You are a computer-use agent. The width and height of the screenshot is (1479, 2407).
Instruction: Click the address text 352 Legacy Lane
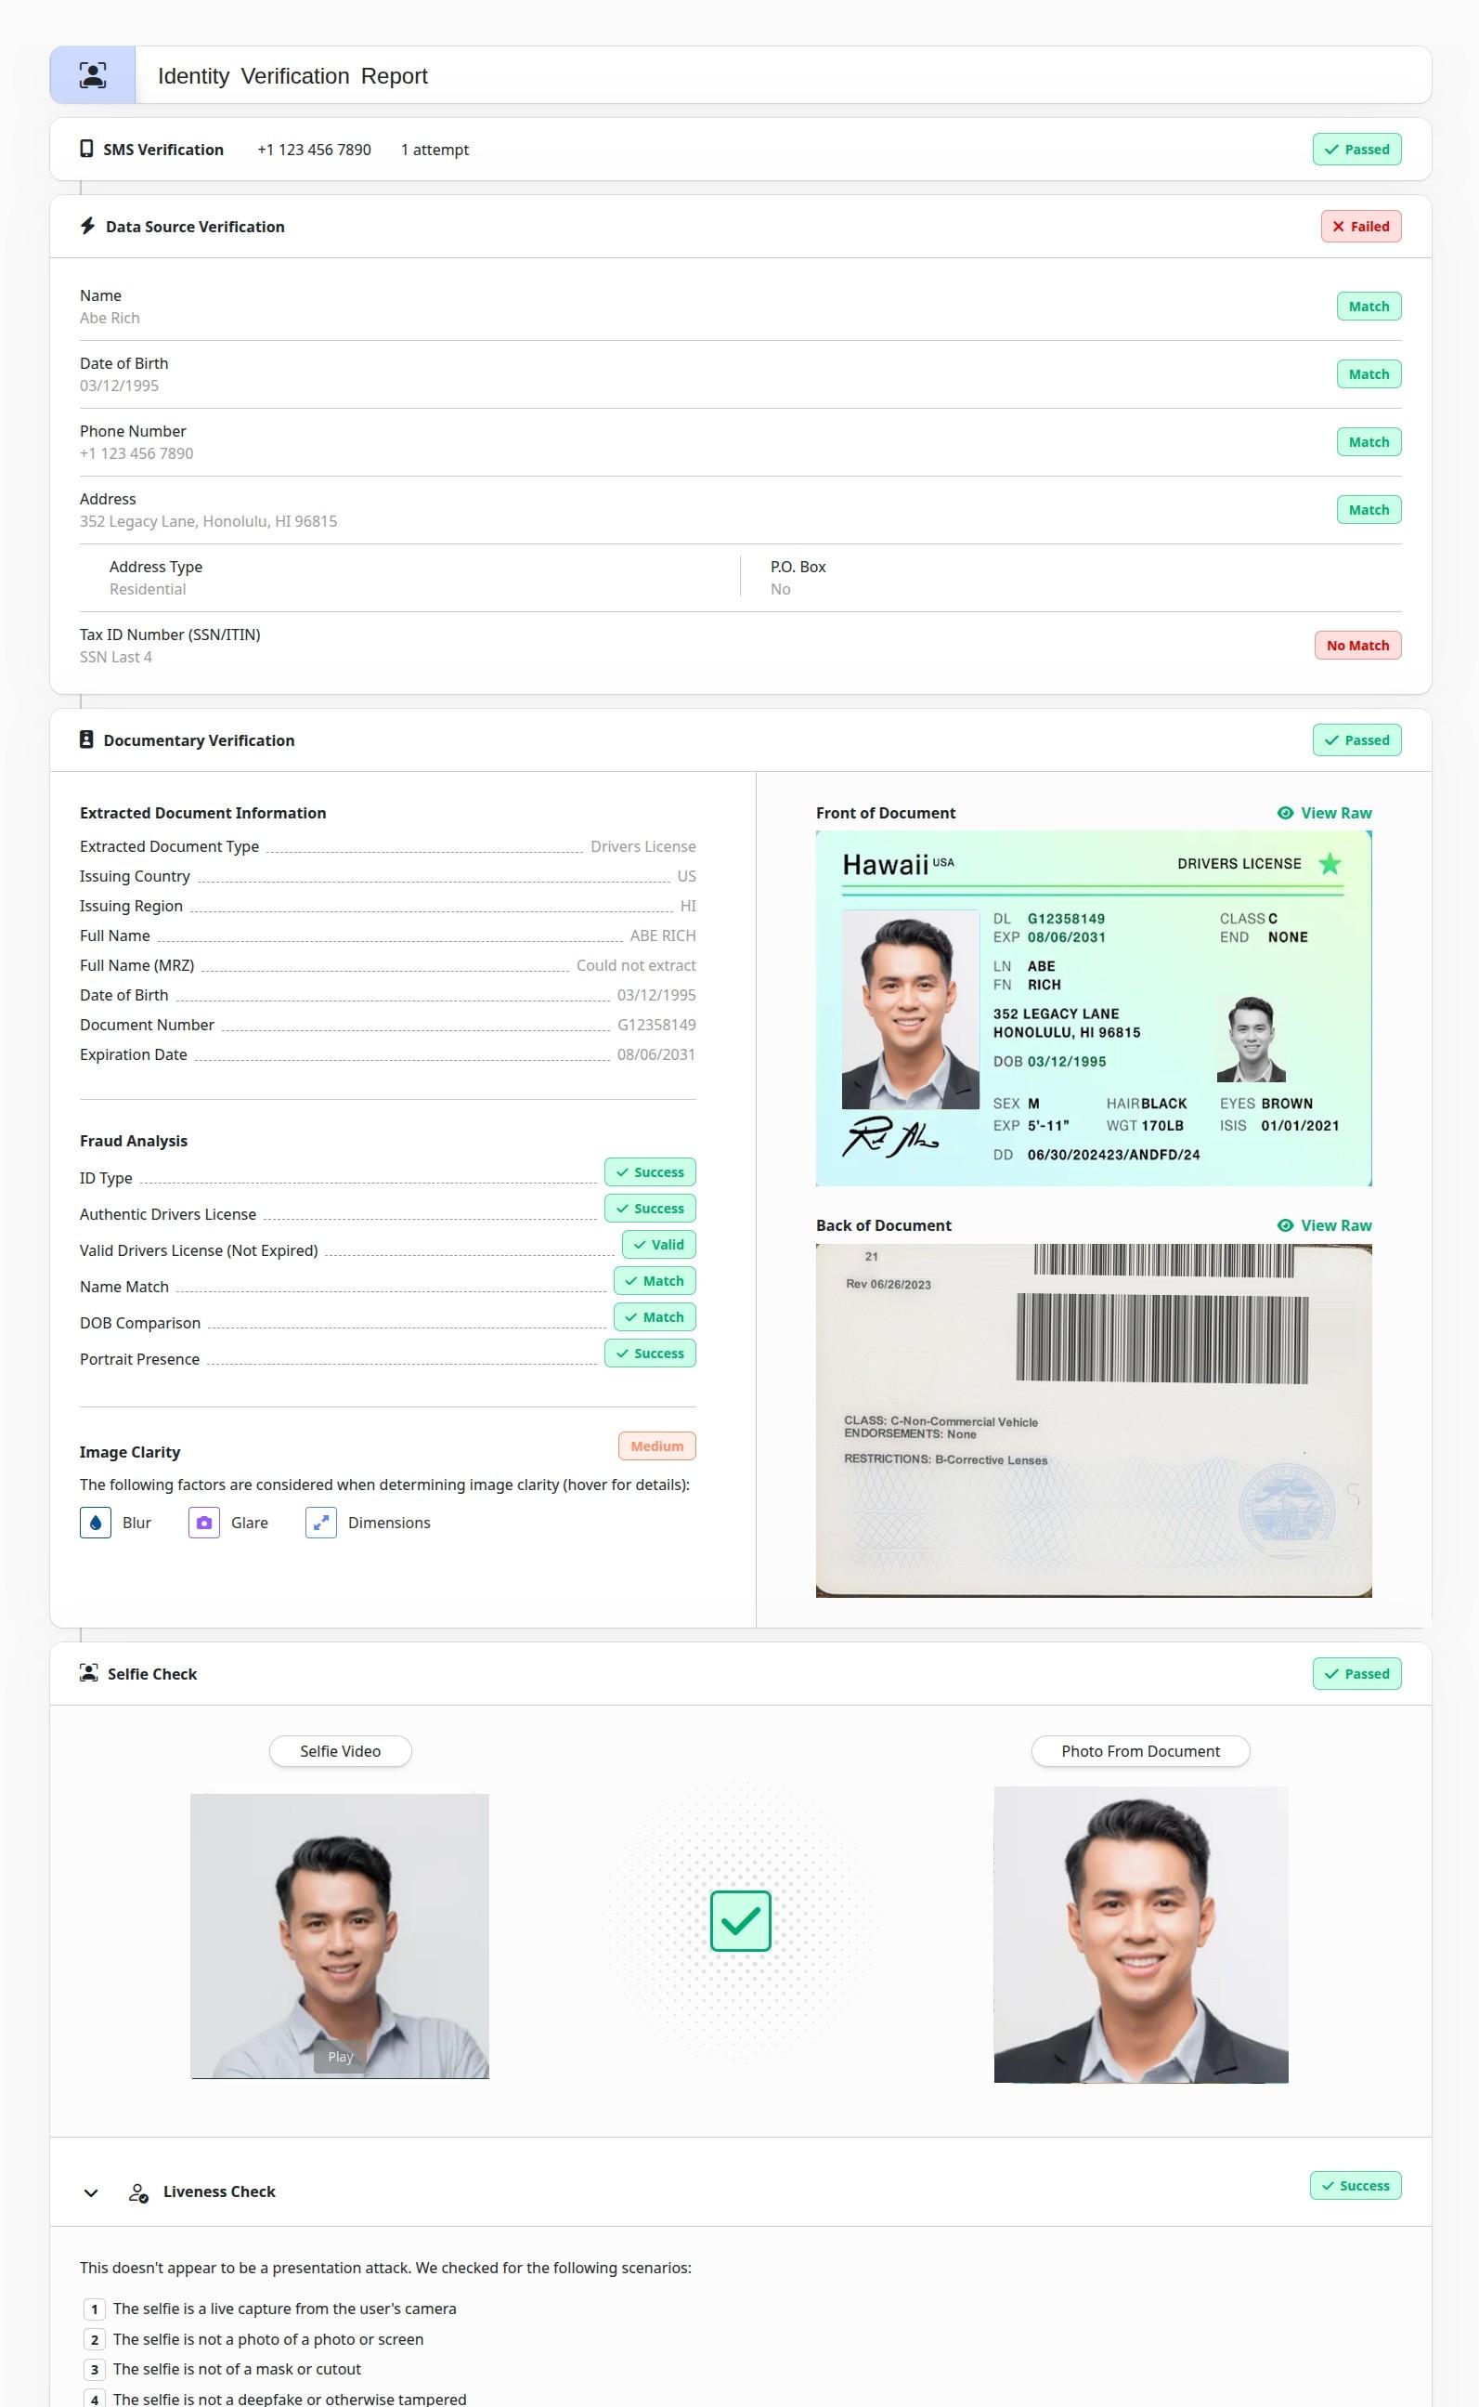point(208,521)
